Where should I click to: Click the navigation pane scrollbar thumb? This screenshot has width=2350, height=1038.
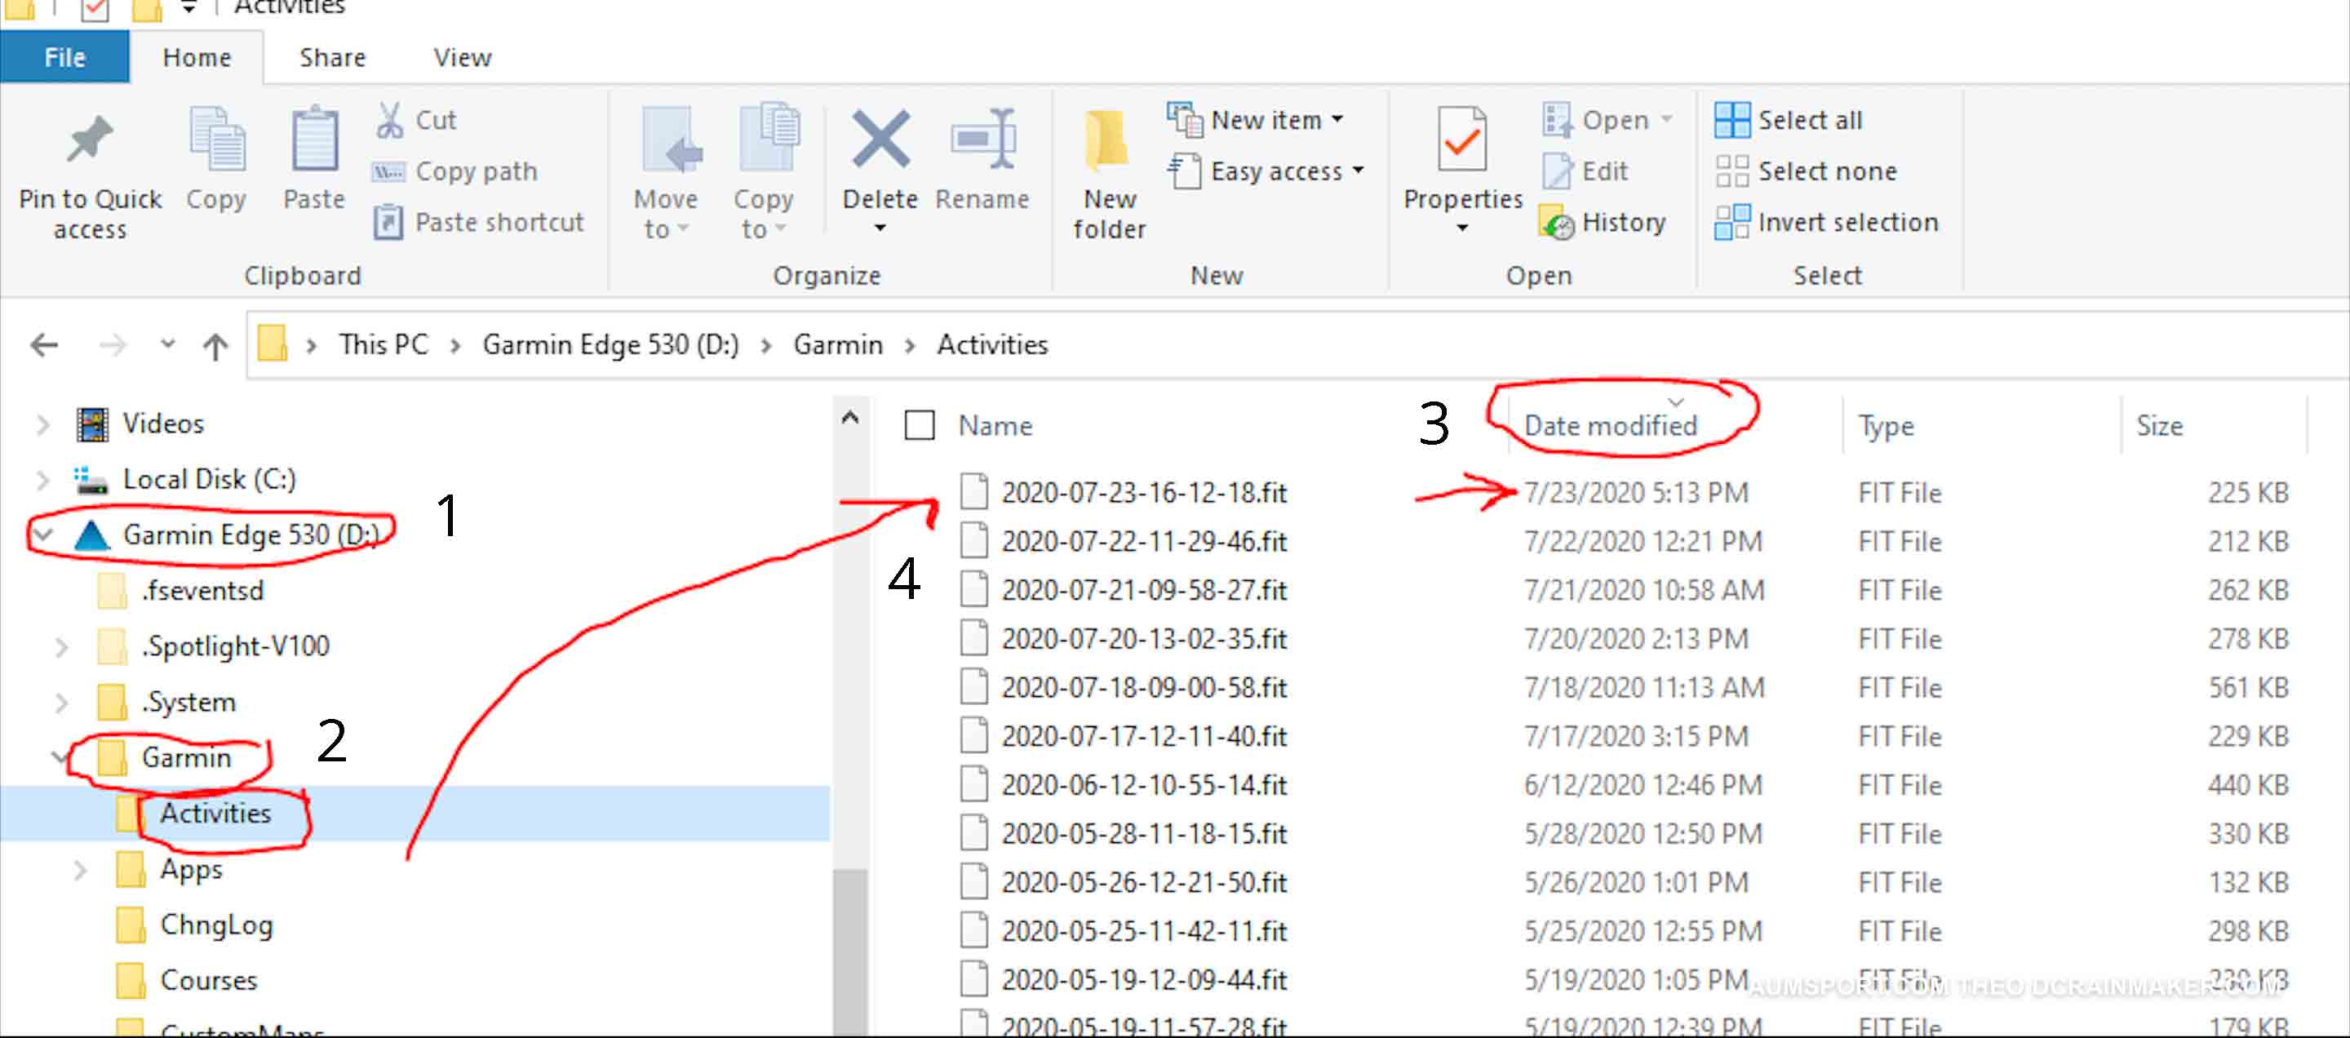click(x=849, y=952)
